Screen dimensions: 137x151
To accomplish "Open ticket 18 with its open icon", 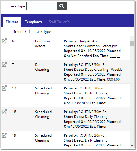I will 4,112.
